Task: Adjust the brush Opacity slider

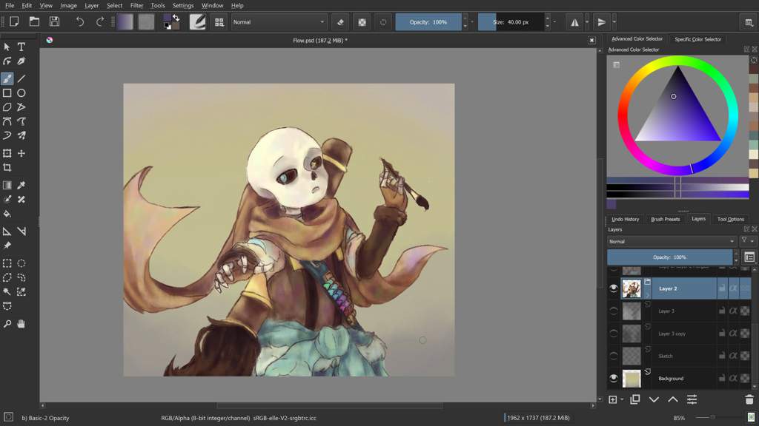Action: click(x=428, y=22)
